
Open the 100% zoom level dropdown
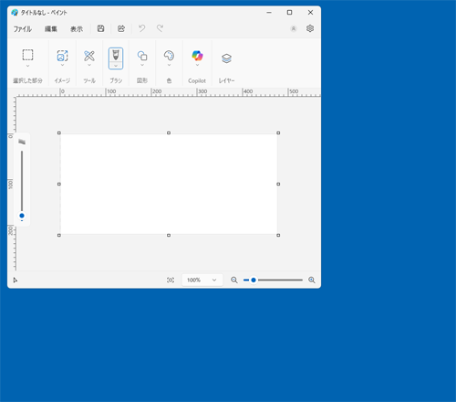pos(202,280)
